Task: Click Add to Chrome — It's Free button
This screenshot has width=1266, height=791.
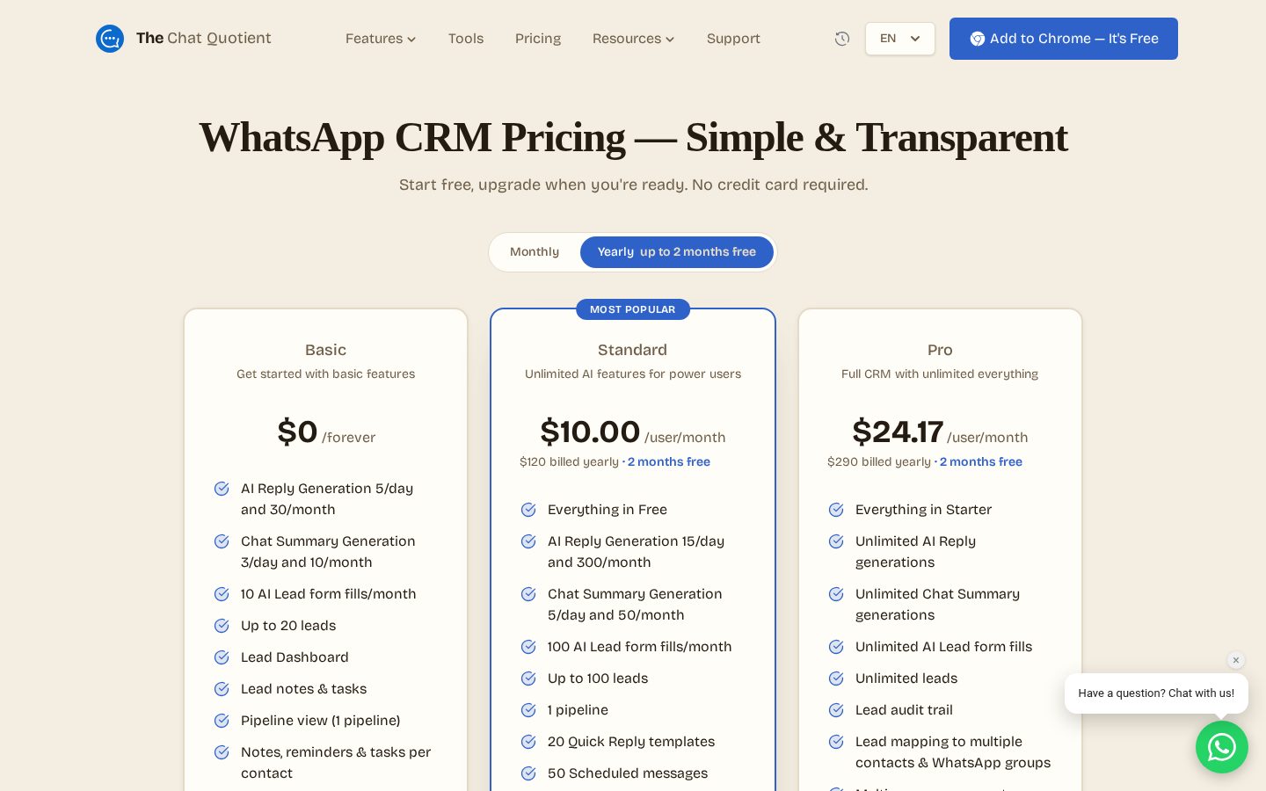Action: tap(1064, 39)
